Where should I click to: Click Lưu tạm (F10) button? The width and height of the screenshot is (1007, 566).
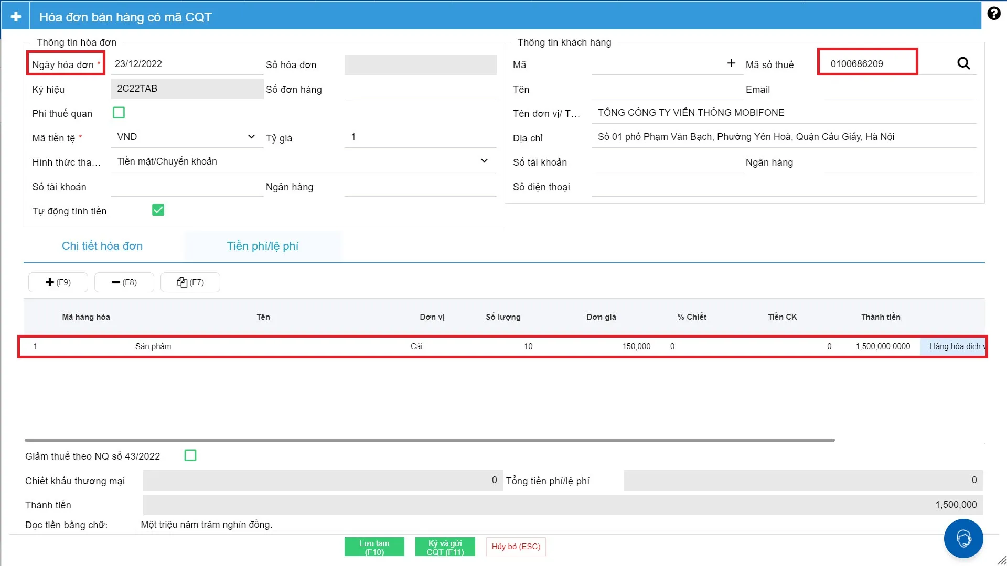tap(374, 547)
